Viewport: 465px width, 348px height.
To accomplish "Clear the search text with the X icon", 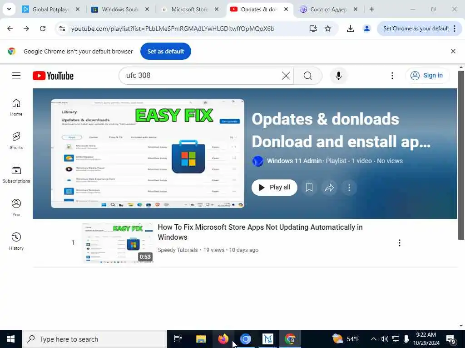I will pyautogui.click(x=286, y=76).
